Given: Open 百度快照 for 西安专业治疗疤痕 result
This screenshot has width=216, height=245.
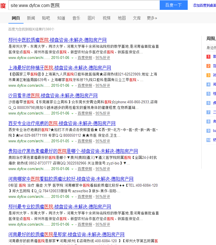Looking at the screenshot, I should (x=85, y=141).
